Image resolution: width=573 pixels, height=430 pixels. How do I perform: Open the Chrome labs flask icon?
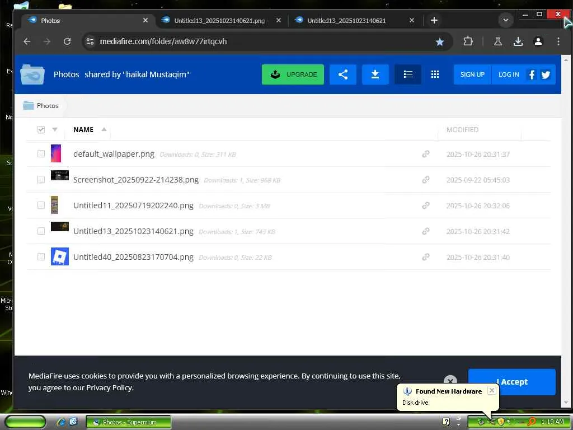(x=497, y=41)
